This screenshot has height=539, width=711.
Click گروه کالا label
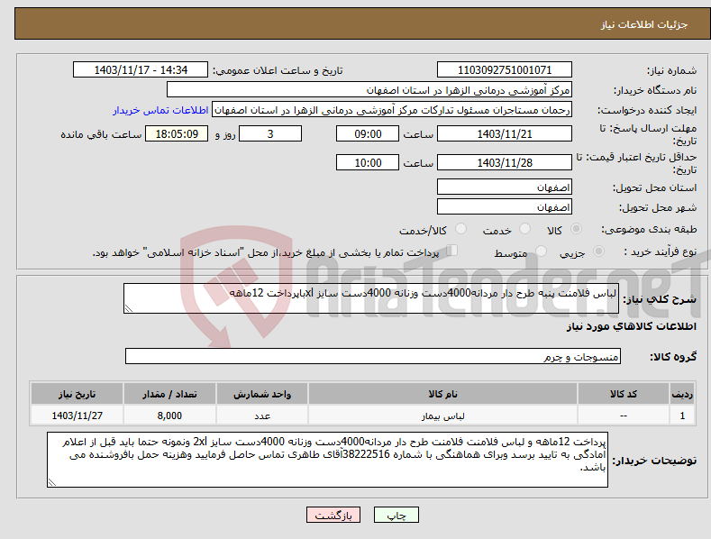coord(673,357)
